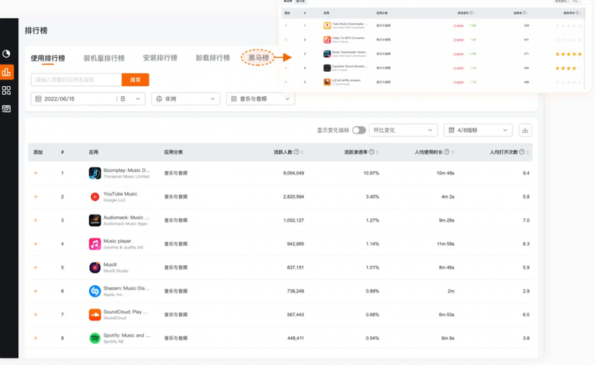Select the bar chart rankings sidebar icon
Viewport: 595px width, 365px height.
[x=6, y=72]
